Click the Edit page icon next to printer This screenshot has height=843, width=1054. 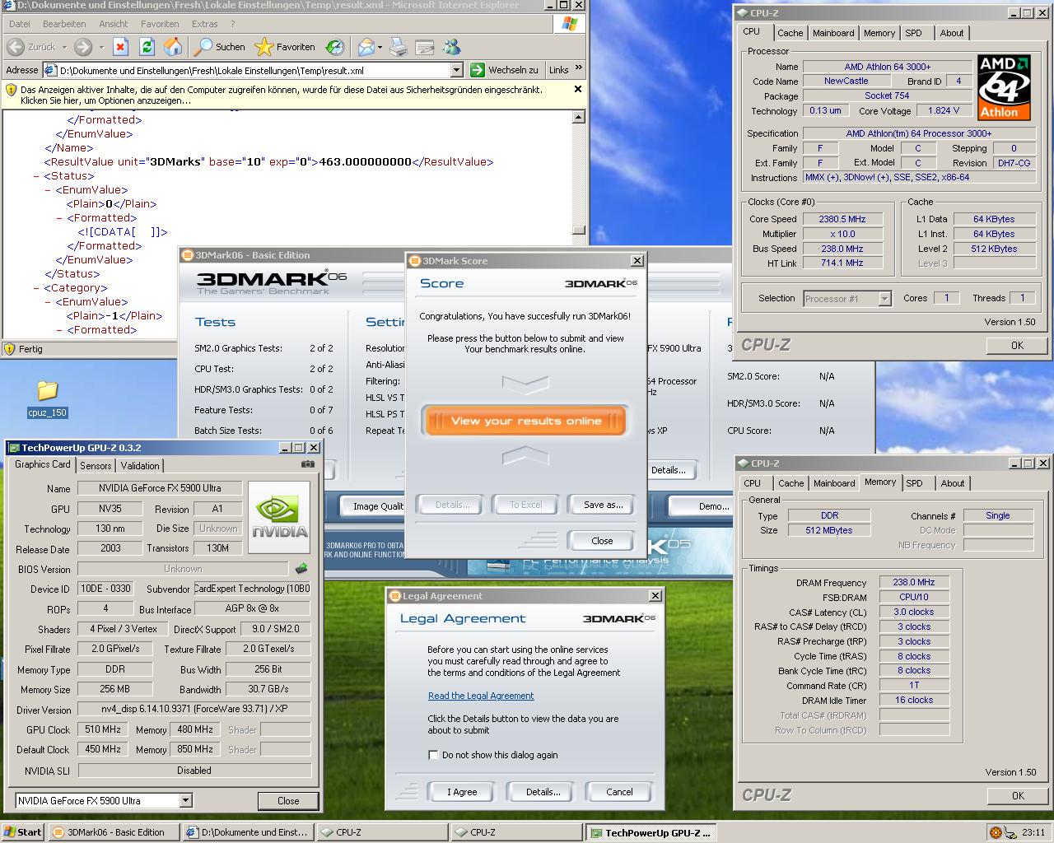click(x=425, y=47)
